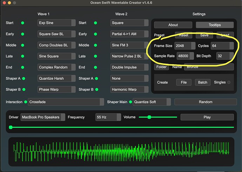Open the Sine FM 3 dropdown

[x=129, y=45]
